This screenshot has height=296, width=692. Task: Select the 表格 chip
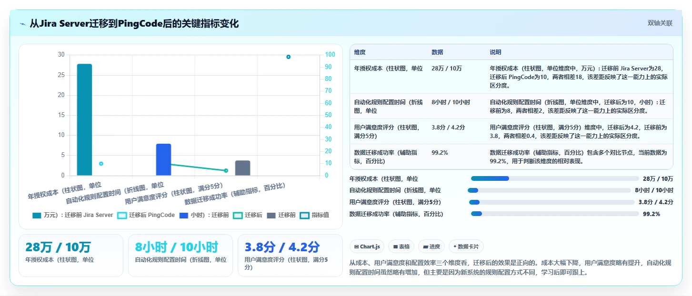pyautogui.click(x=401, y=247)
